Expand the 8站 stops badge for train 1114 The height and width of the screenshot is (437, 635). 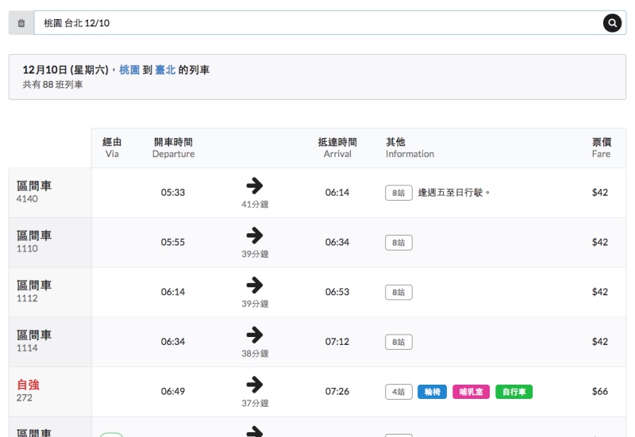pyautogui.click(x=398, y=342)
